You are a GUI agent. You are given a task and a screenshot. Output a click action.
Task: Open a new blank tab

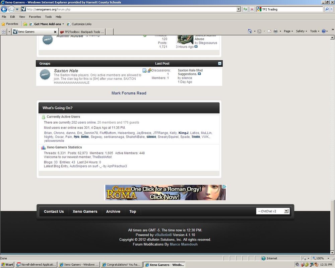pyautogui.click(x=110, y=32)
